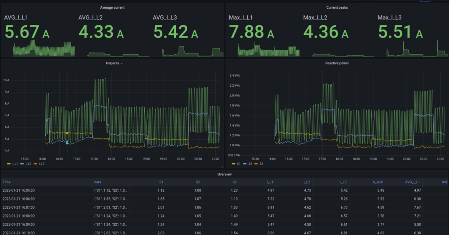
Task: Open the Current peaks panel title menu
Action: click(x=336, y=7)
